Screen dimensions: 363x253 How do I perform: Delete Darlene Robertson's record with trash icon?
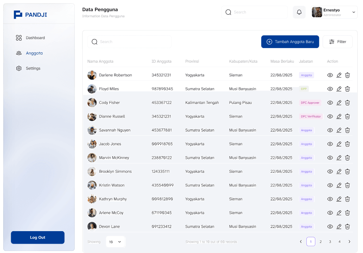coord(347,75)
